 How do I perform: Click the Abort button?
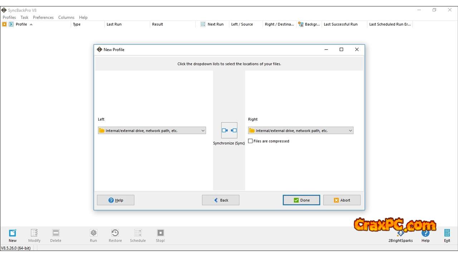coord(342,200)
